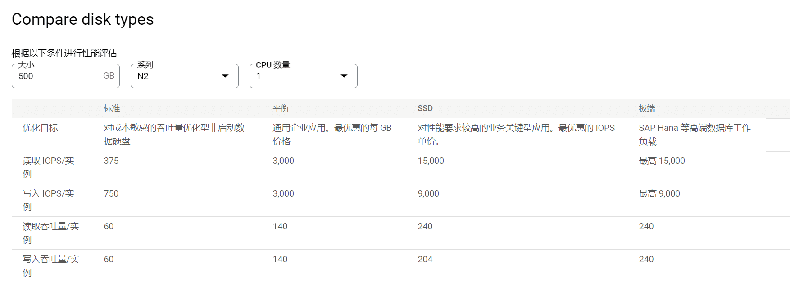Viewport: 799px width, 300px height.
Task: Click the 根据以下条件进行性能评估 text
Action: tap(64, 53)
